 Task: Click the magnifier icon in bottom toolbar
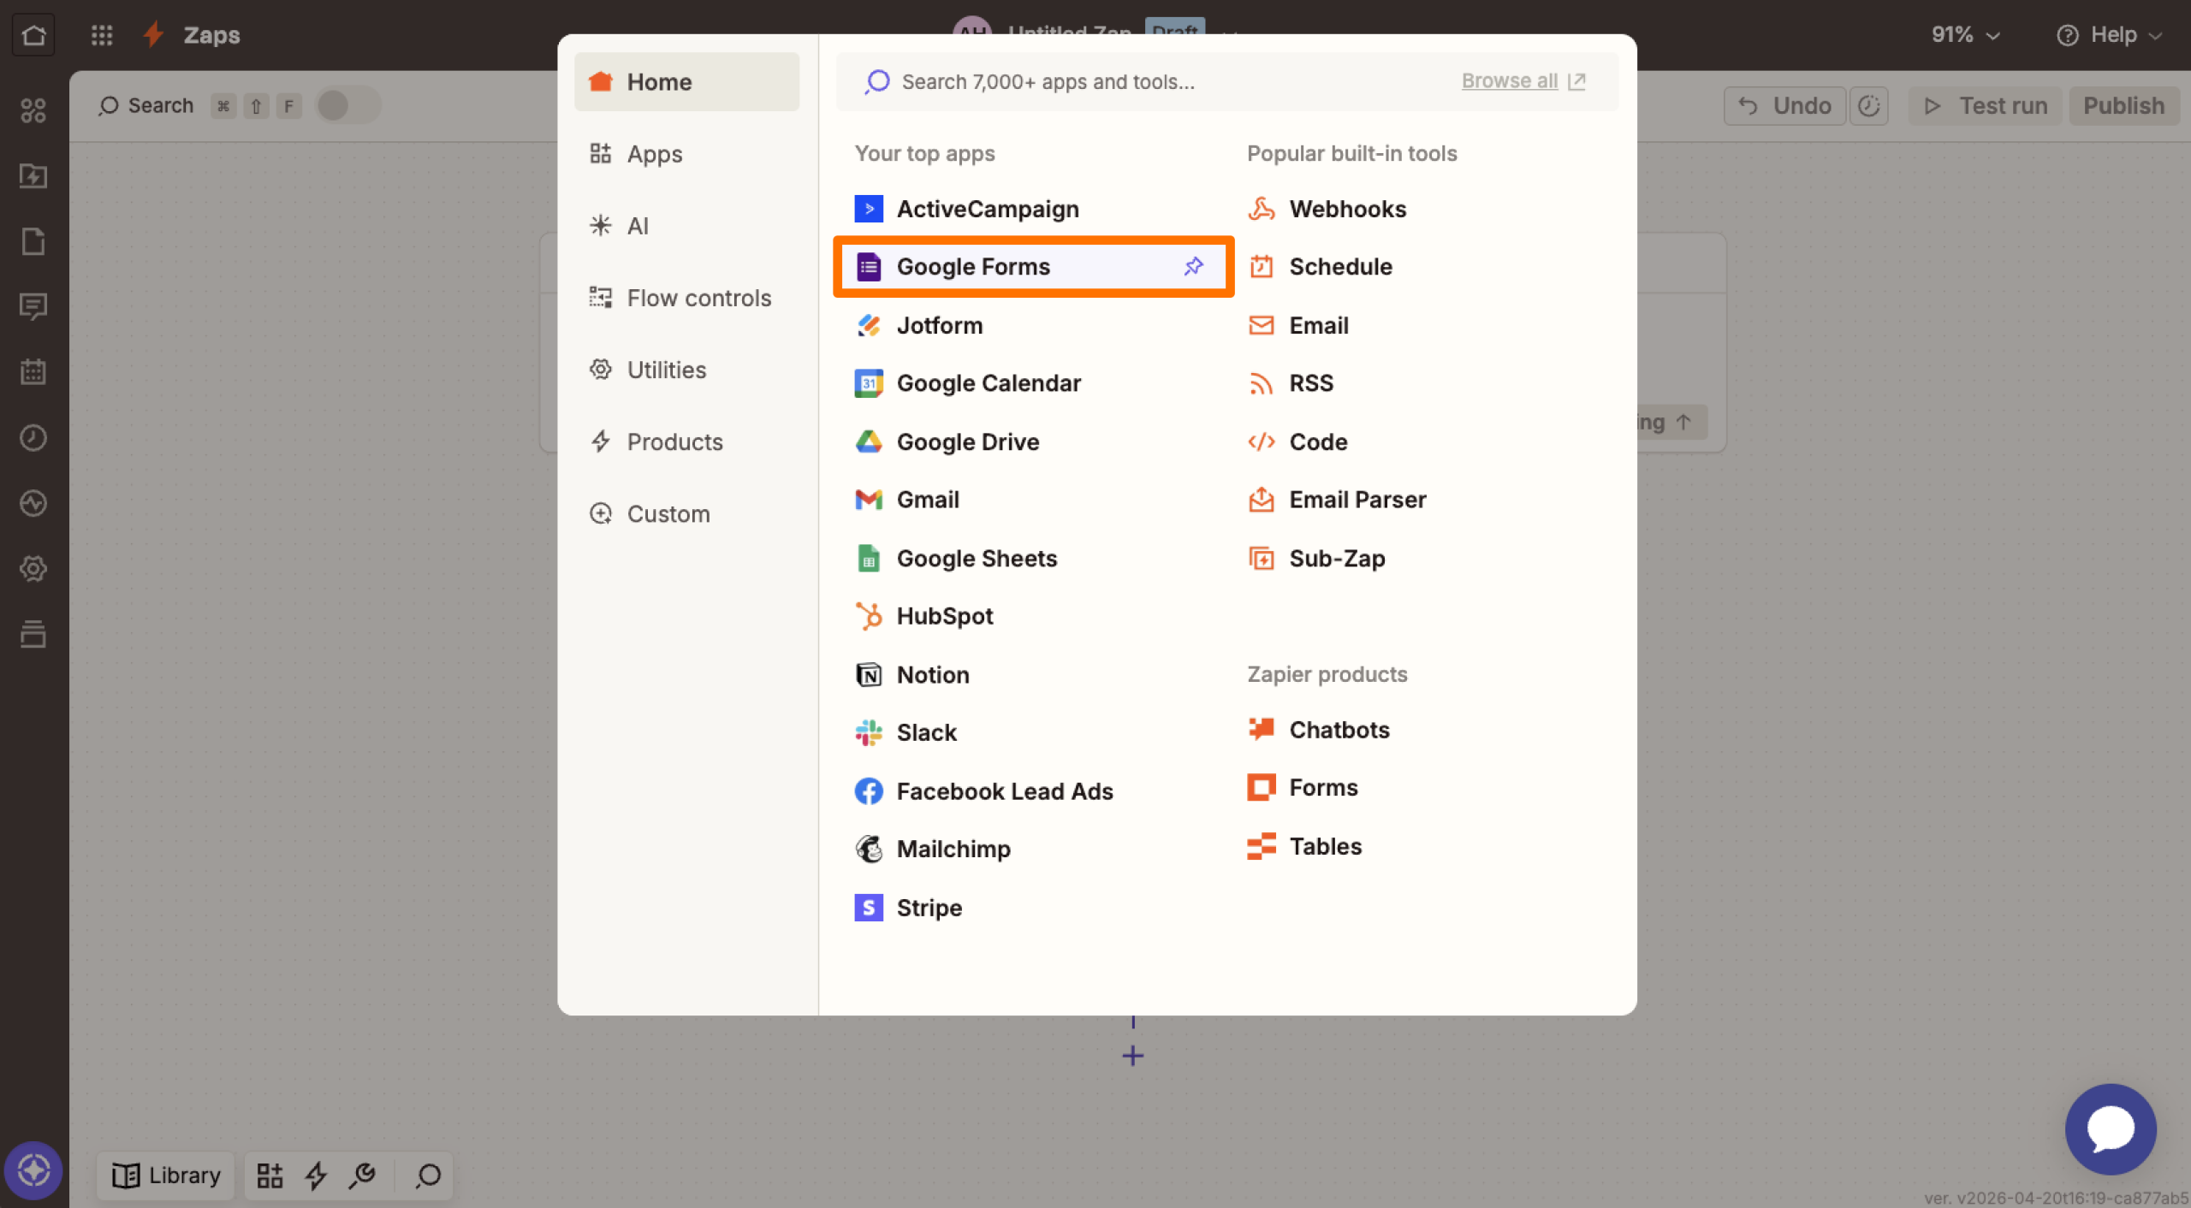[x=427, y=1175]
